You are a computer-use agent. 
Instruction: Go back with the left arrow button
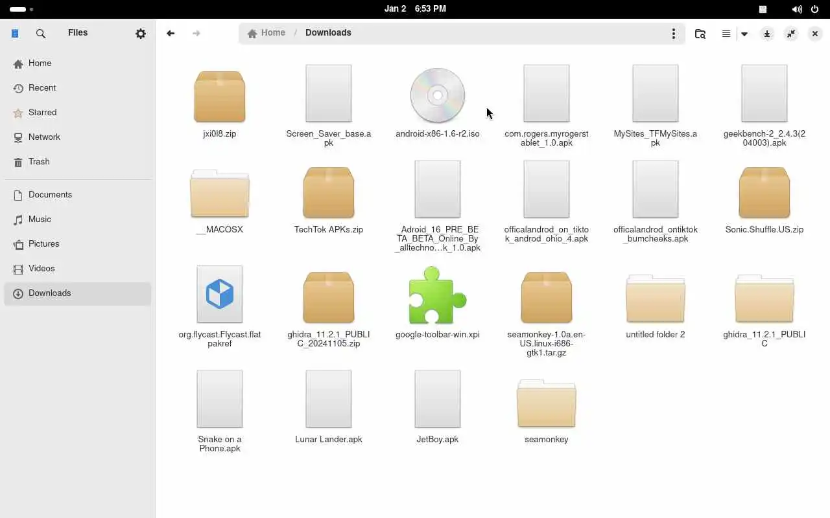(x=171, y=34)
